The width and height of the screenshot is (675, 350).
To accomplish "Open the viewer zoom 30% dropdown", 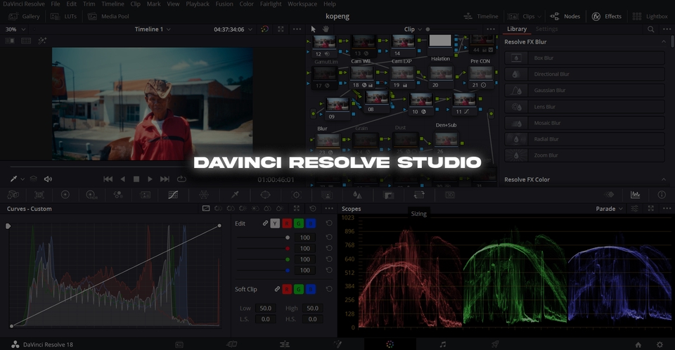I will pyautogui.click(x=15, y=30).
